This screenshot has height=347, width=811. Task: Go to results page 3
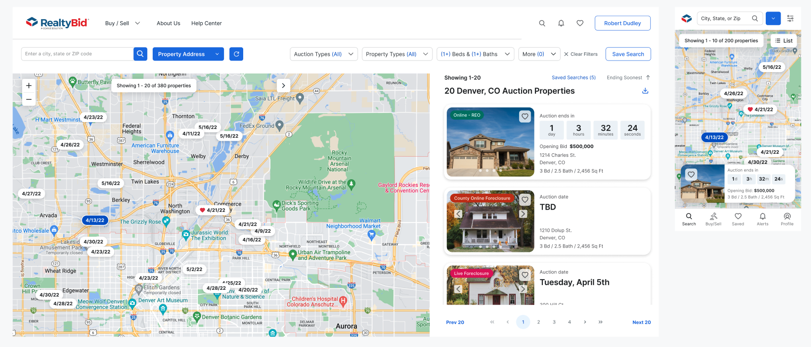click(x=554, y=322)
